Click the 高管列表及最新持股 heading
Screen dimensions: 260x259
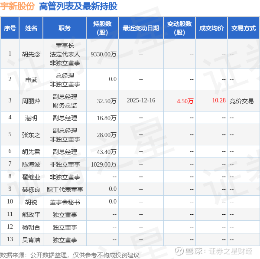[78, 7]
